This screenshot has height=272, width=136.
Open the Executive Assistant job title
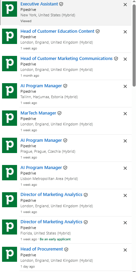point(39,4)
